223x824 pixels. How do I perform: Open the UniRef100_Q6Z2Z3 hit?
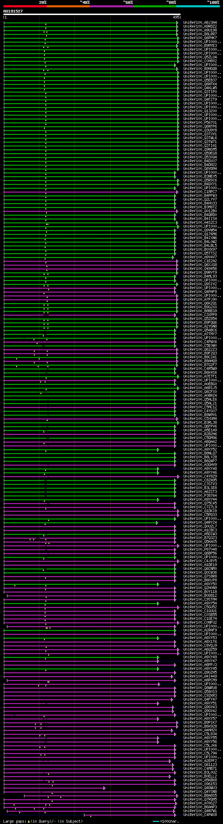coord(200,349)
